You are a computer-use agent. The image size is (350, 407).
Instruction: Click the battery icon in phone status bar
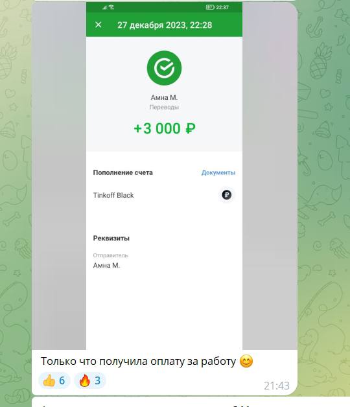[210, 7]
